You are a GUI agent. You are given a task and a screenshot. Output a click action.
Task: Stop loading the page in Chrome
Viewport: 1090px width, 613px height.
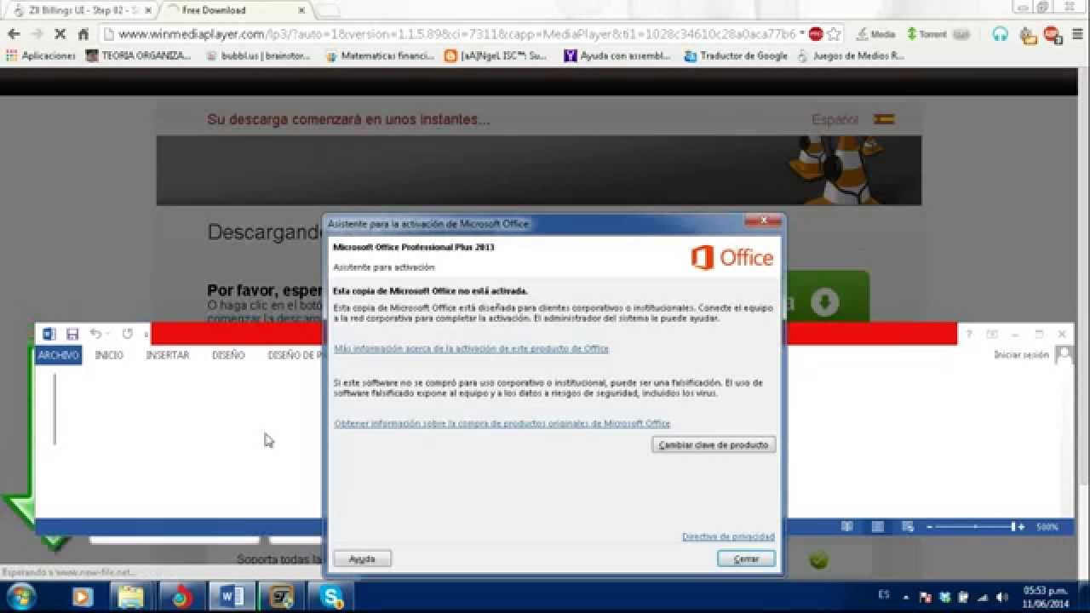click(x=60, y=34)
